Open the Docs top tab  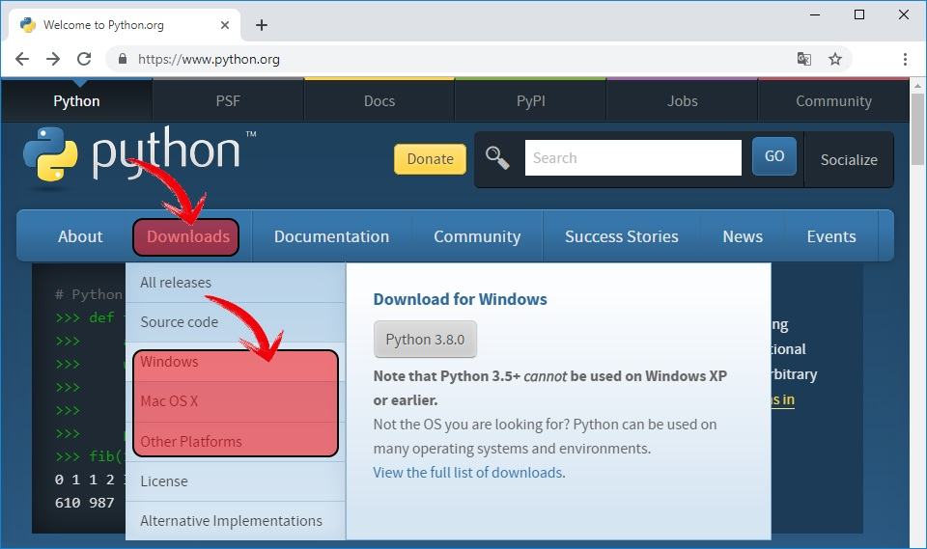pos(379,101)
